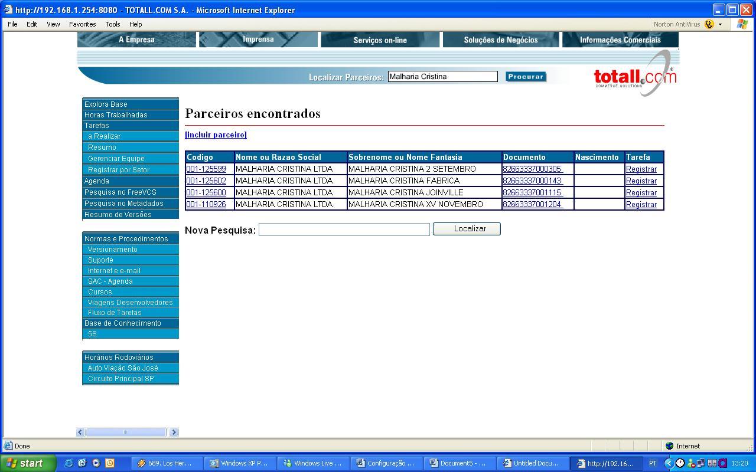
Task: Open Versionamento under Normas e Procedimentos
Action: tap(131, 249)
